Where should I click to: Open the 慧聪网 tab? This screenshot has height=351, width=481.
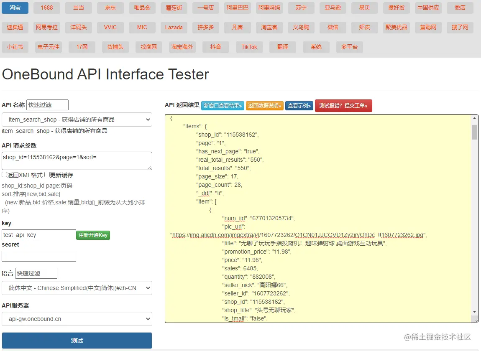coord(428,27)
